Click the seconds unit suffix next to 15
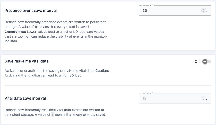Viewport: 216px width, 125px height. (x=207, y=99)
